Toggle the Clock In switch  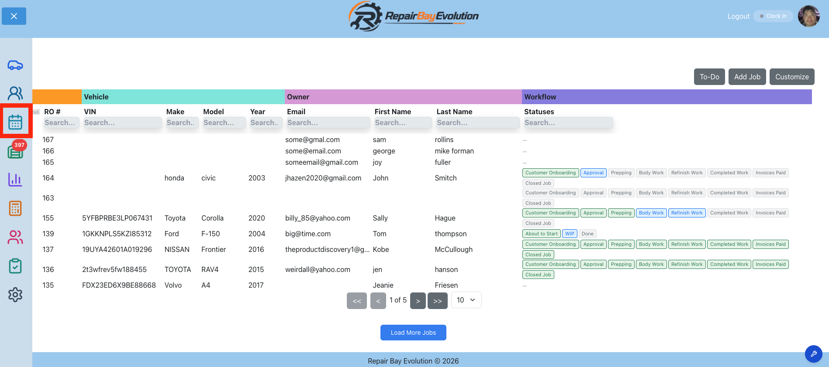coord(773,16)
